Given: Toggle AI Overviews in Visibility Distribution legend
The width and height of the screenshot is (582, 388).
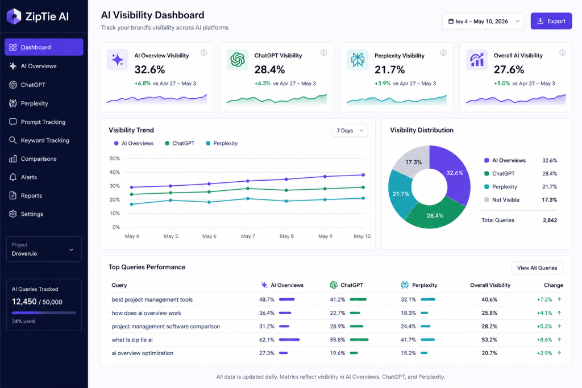Looking at the screenshot, I should tap(505, 161).
